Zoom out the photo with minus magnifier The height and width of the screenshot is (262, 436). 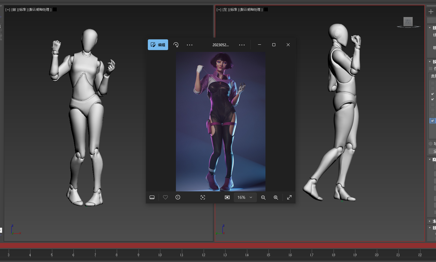click(263, 197)
